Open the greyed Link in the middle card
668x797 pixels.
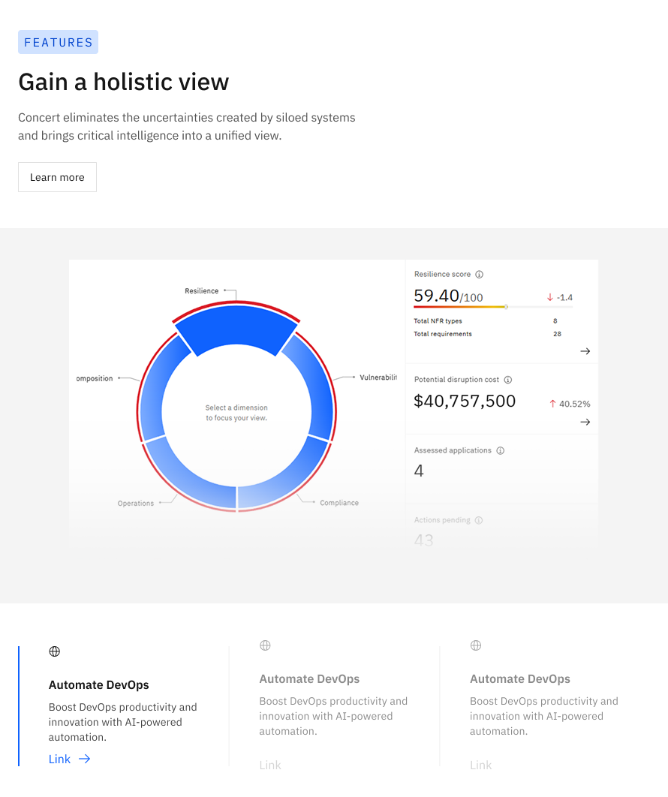(x=270, y=765)
